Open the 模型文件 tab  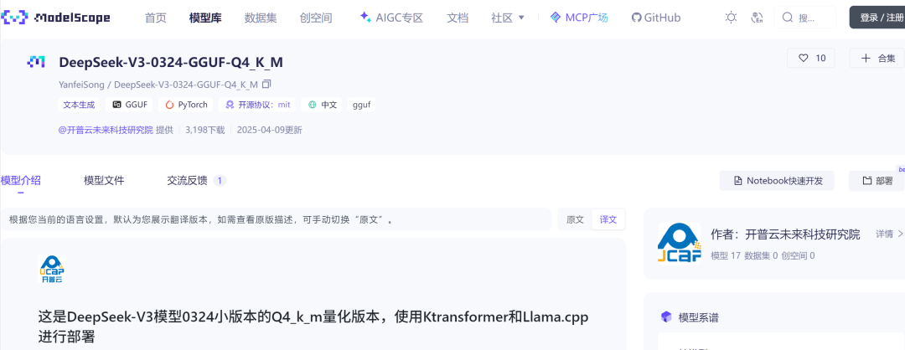[104, 181]
